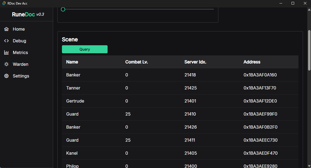The width and height of the screenshot is (311, 168).
Task: Click the RuneDoc logo text
Action: [23, 14]
